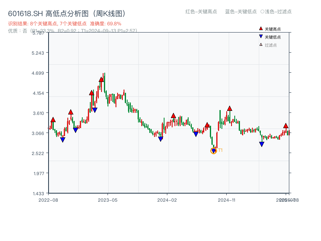Click the 2024-11 x-axis date label
This screenshot has height=241, width=321.
click(x=227, y=200)
